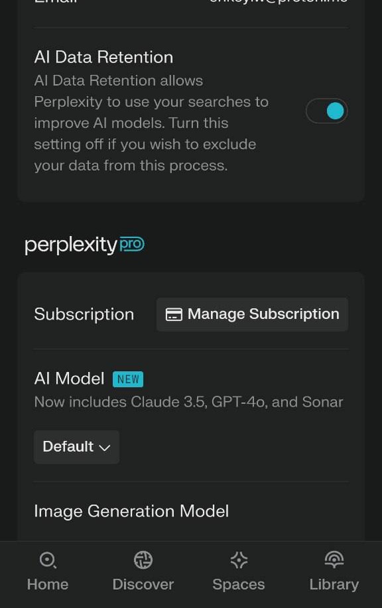
Task: Switch to the Discover tab label
Action: (x=143, y=584)
